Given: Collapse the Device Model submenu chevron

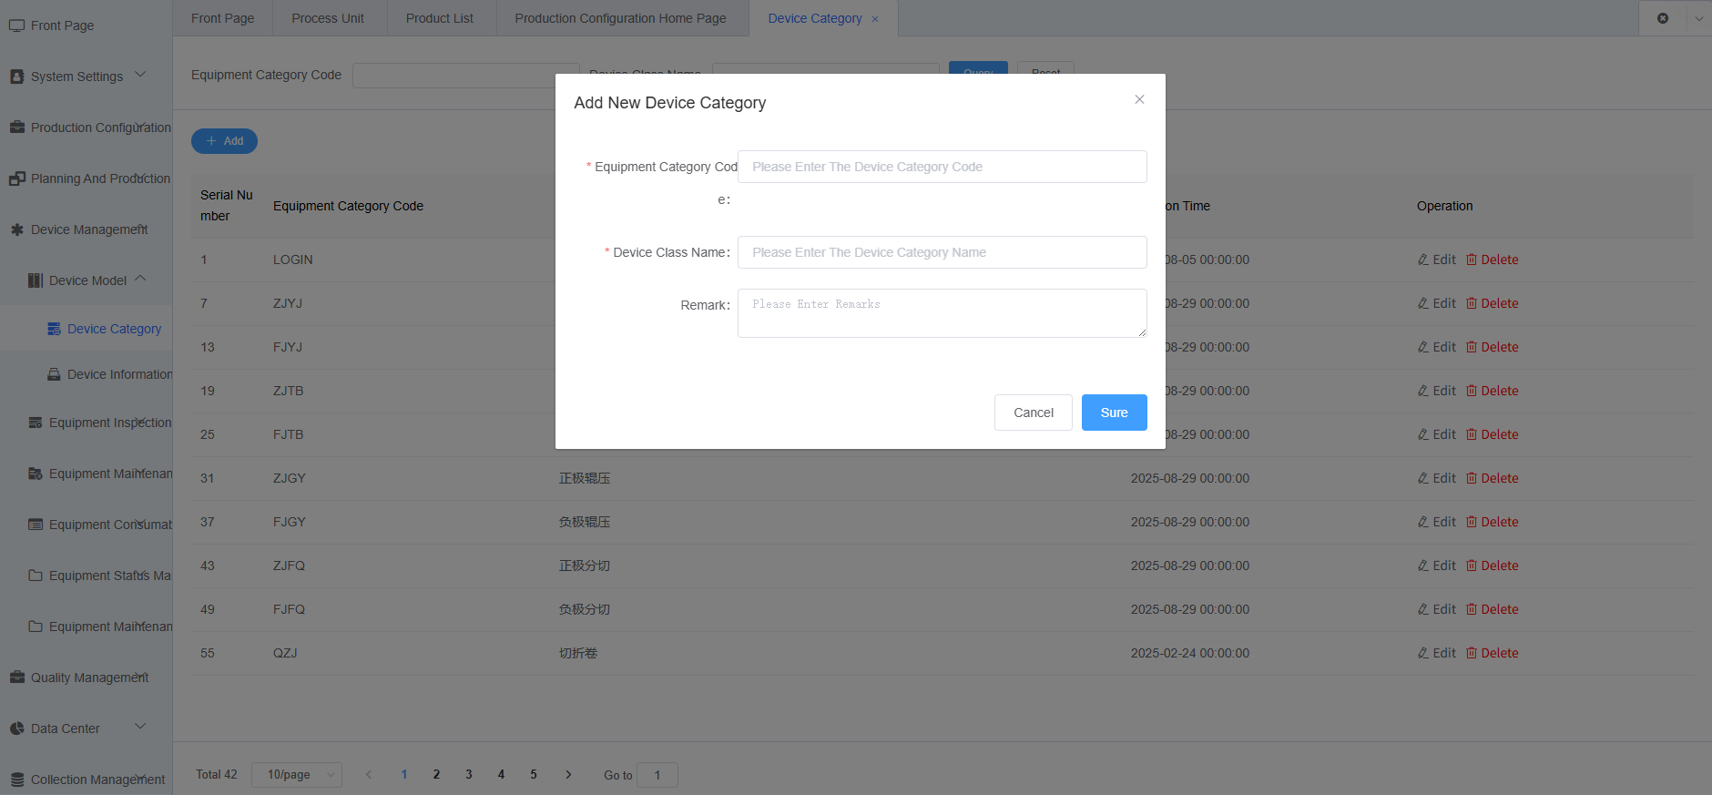Looking at the screenshot, I should pyautogui.click(x=140, y=279).
